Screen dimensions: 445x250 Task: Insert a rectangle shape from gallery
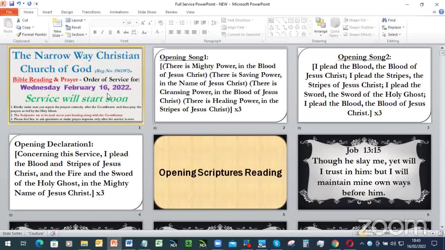(291, 20)
